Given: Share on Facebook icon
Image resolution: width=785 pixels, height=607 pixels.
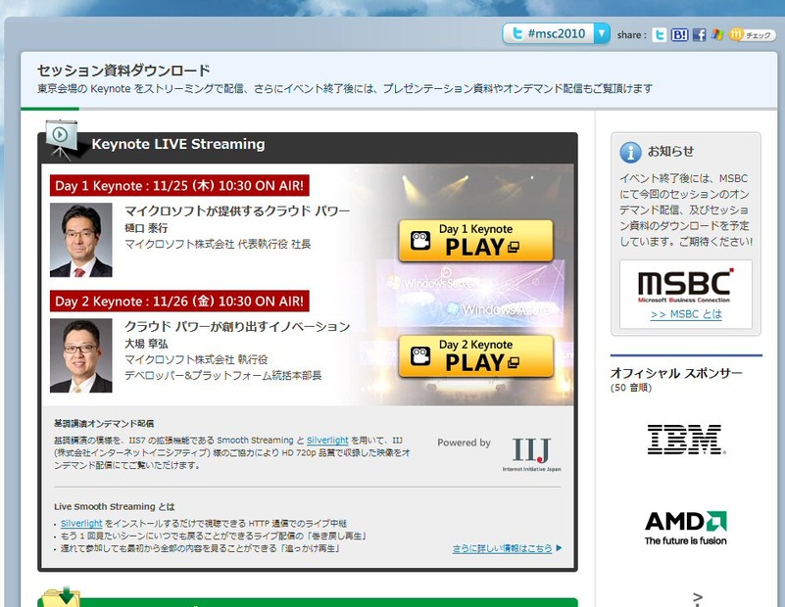Looking at the screenshot, I should tap(699, 34).
